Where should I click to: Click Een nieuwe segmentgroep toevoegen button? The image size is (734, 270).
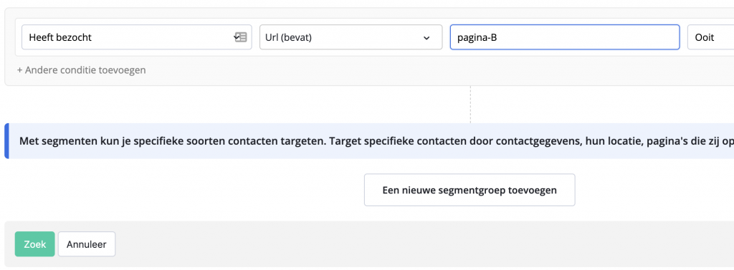click(470, 190)
